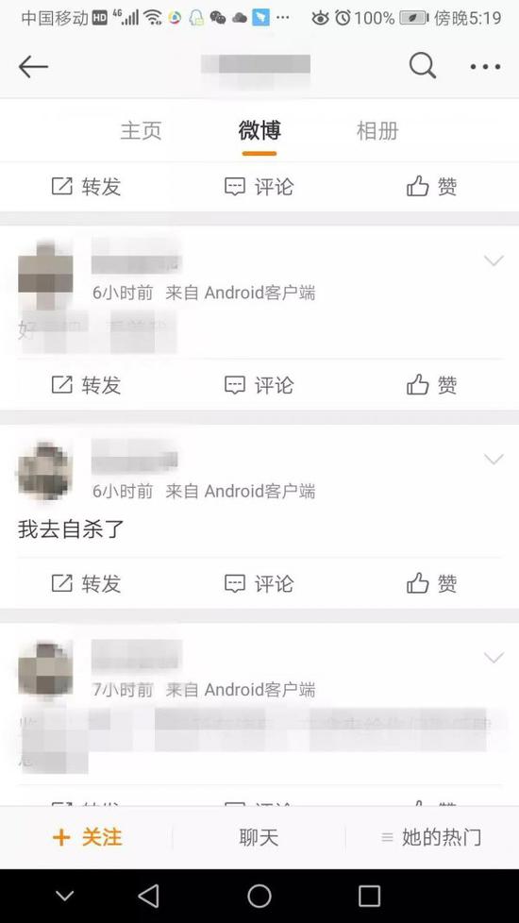Viewport: 519px width, 923px height.
Task: Comment on the '我去自杀了' post
Action: tap(259, 583)
